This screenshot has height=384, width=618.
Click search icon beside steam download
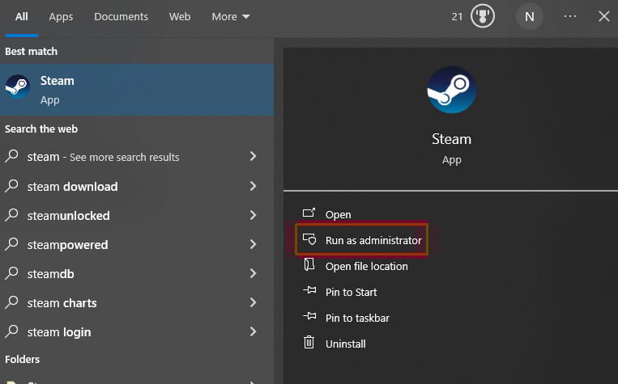(12, 186)
